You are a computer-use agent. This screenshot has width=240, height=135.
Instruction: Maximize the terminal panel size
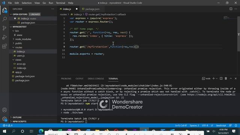[x=231, y=78]
